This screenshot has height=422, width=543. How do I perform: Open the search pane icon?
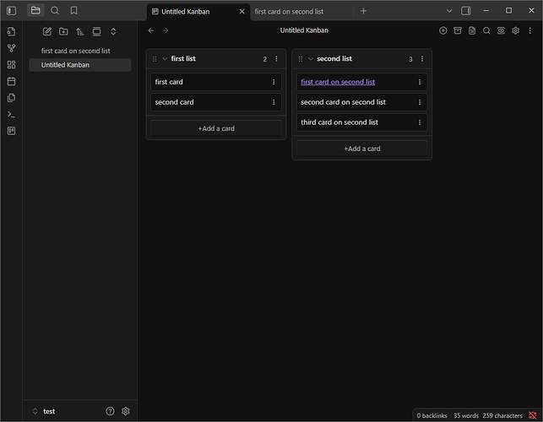tap(55, 11)
